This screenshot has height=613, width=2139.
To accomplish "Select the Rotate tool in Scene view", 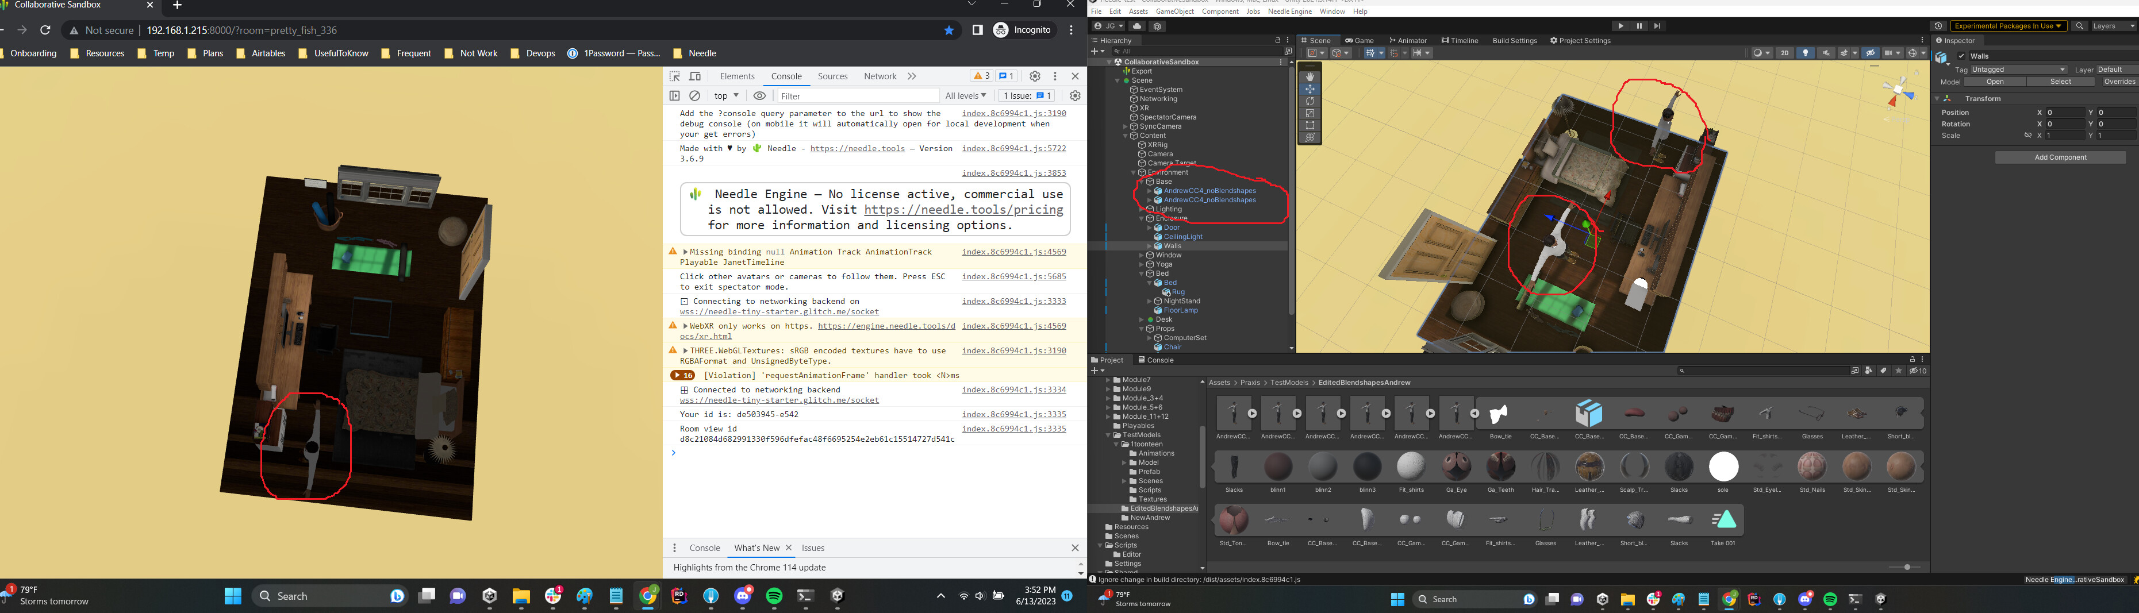I will 1309,101.
